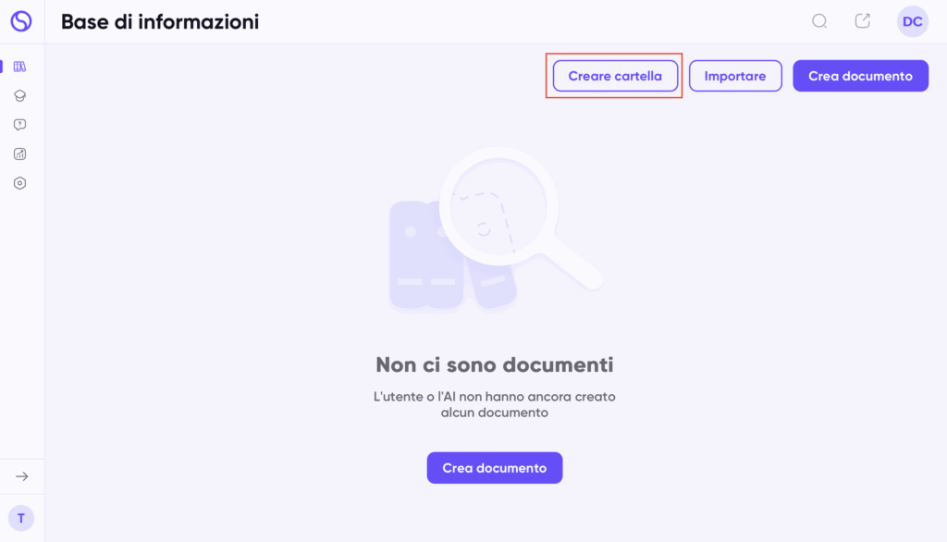This screenshot has width=947, height=542.
Task: Open the question chat bubble icon
Action: [x=20, y=125]
